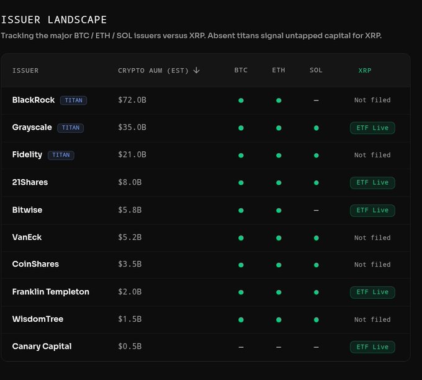The height and width of the screenshot is (380, 422).
Task: Click WisdomTree's Not filed XRP status
Action: tap(372, 319)
